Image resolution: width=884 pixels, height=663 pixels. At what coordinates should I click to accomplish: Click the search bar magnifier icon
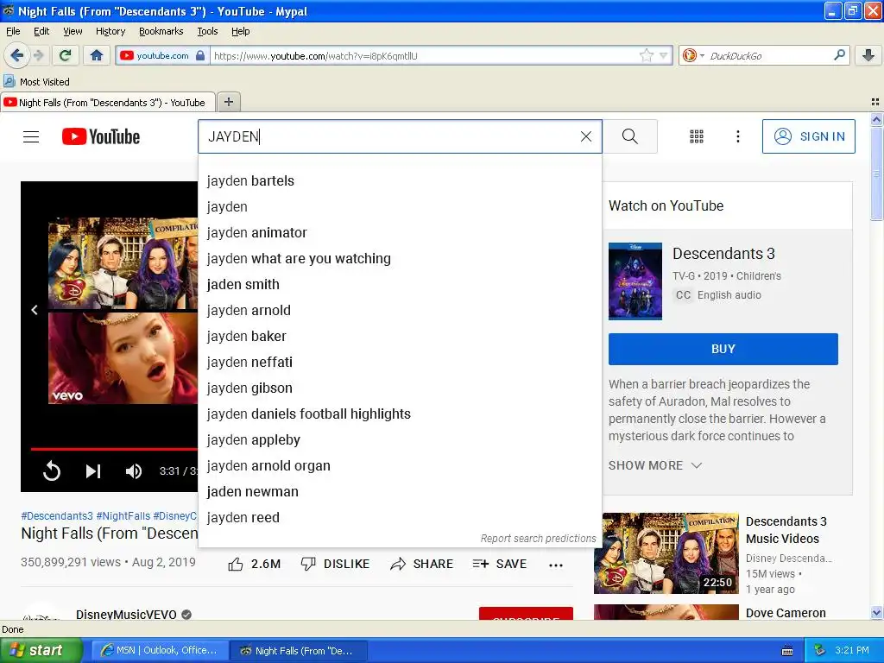tap(839, 55)
